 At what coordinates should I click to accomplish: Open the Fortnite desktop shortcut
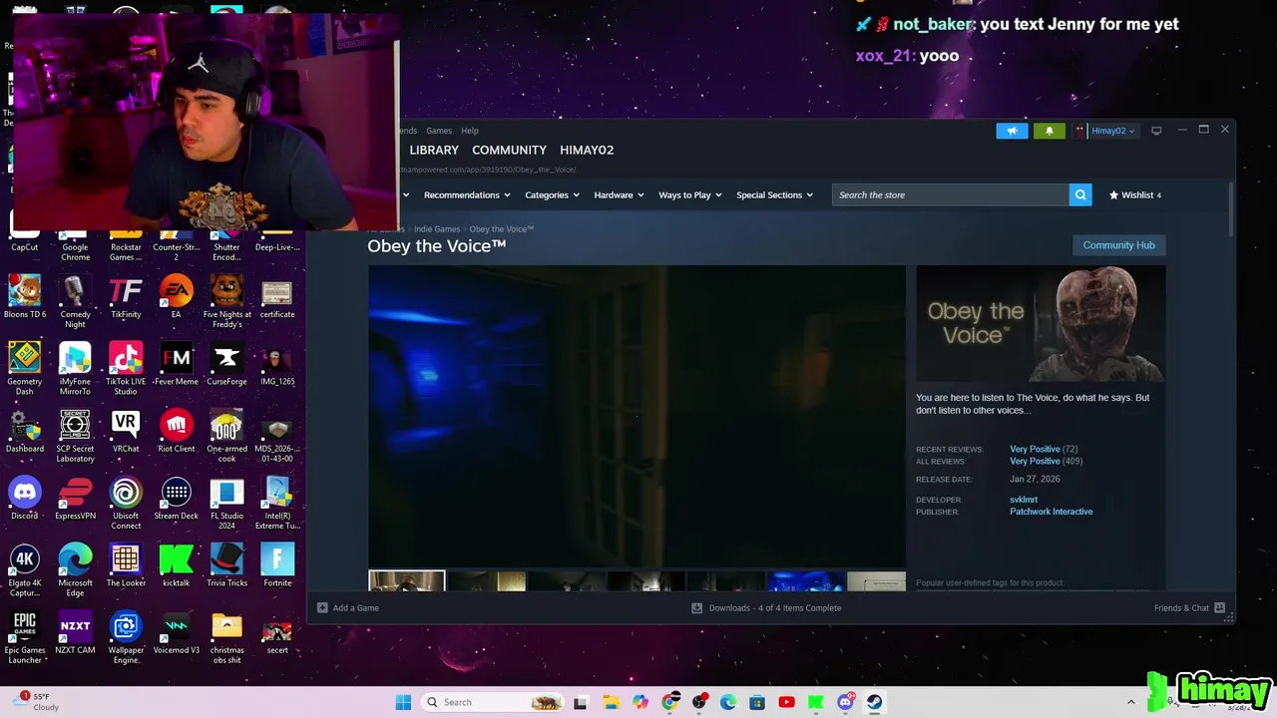click(277, 565)
